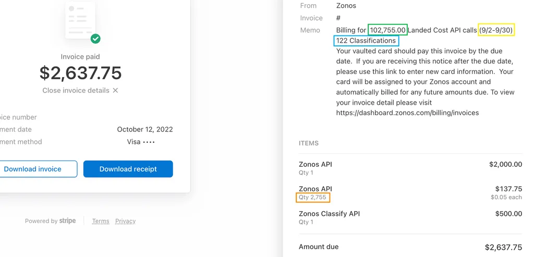Click the orange highlighted Qty 2,755
This screenshot has width=534, height=257.
[x=313, y=198]
